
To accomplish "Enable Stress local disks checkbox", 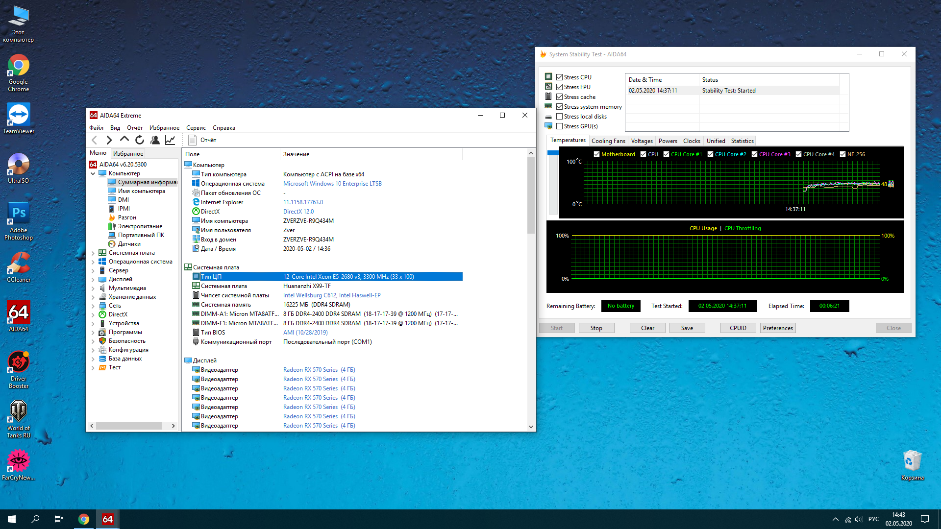I will click(559, 117).
